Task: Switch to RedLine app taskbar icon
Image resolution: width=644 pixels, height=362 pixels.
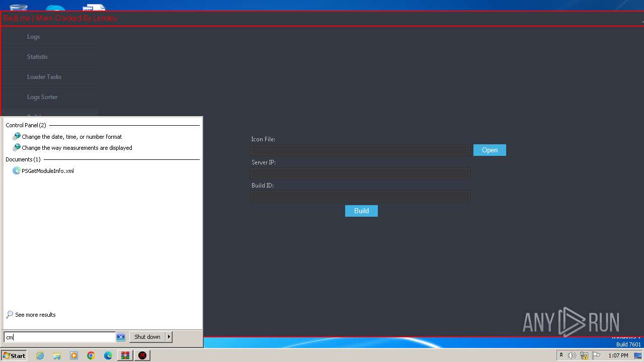Action: pos(142,355)
